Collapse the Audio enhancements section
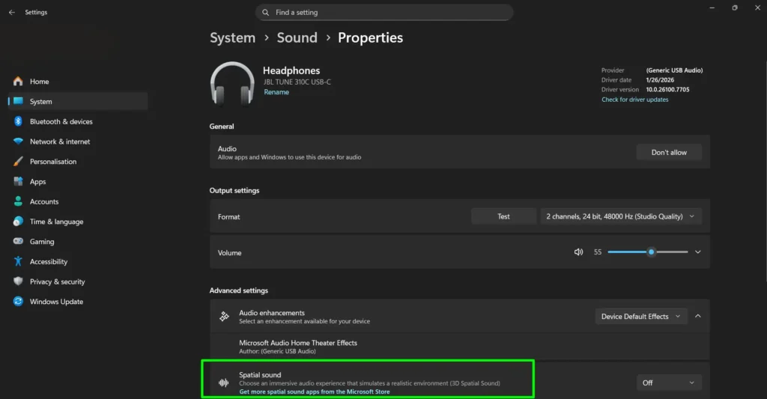This screenshot has width=767, height=399. pyautogui.click(x=697, y=317)
